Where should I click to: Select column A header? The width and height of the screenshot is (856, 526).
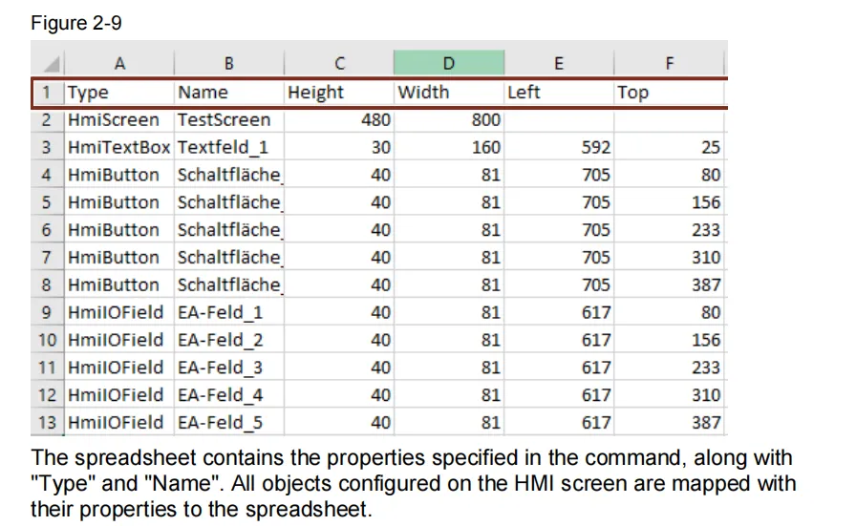coord(119,64)
